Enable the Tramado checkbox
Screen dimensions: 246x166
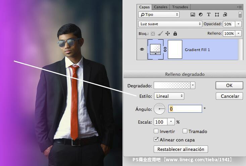185,131
